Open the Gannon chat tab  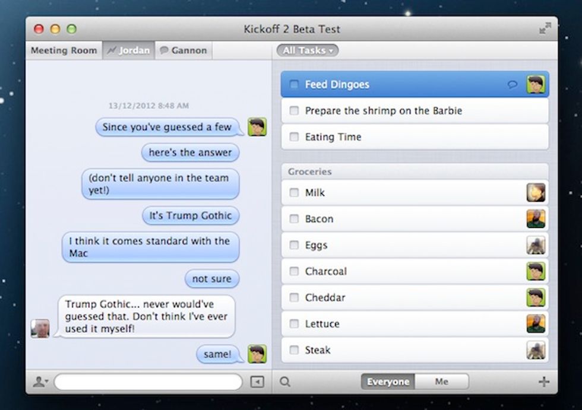tap(184, 50)
